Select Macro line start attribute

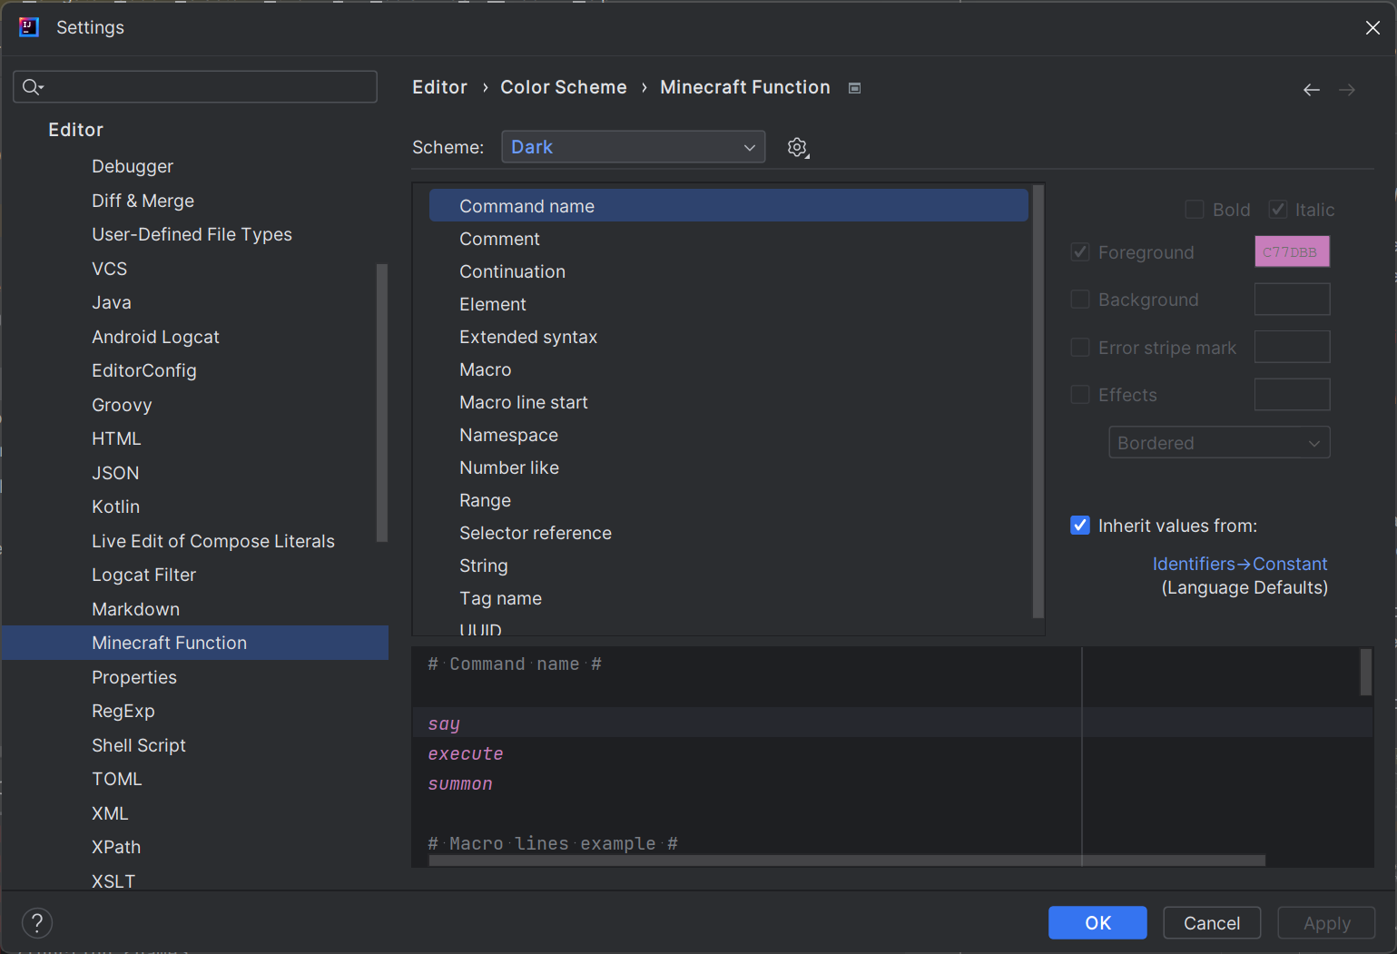click(728, 402)
